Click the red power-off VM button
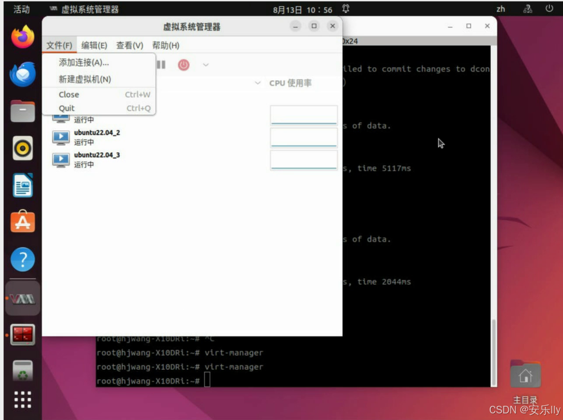Viewport: 563px width, 420px height. pyautogui.click(x=184, y=65)
